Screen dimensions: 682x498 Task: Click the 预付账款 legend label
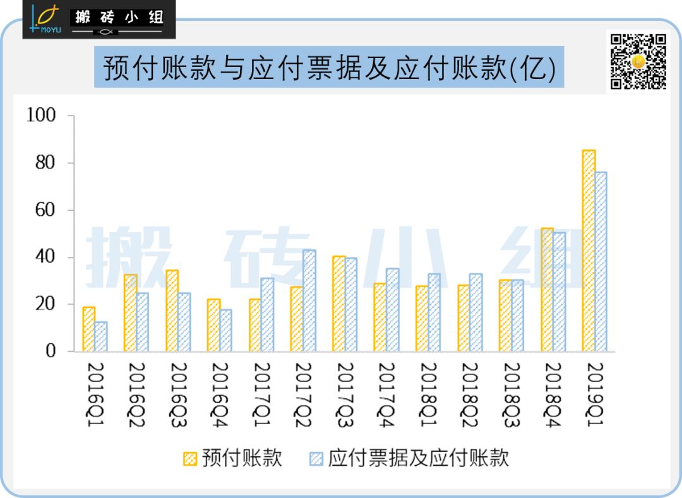[242, 458]
